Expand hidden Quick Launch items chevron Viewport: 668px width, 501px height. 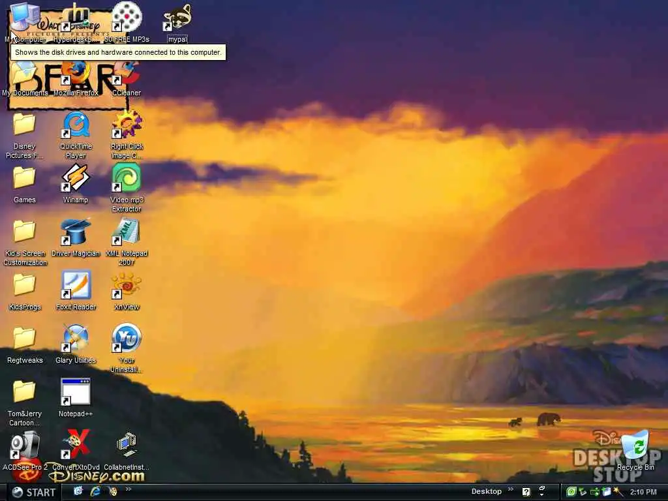129,489
